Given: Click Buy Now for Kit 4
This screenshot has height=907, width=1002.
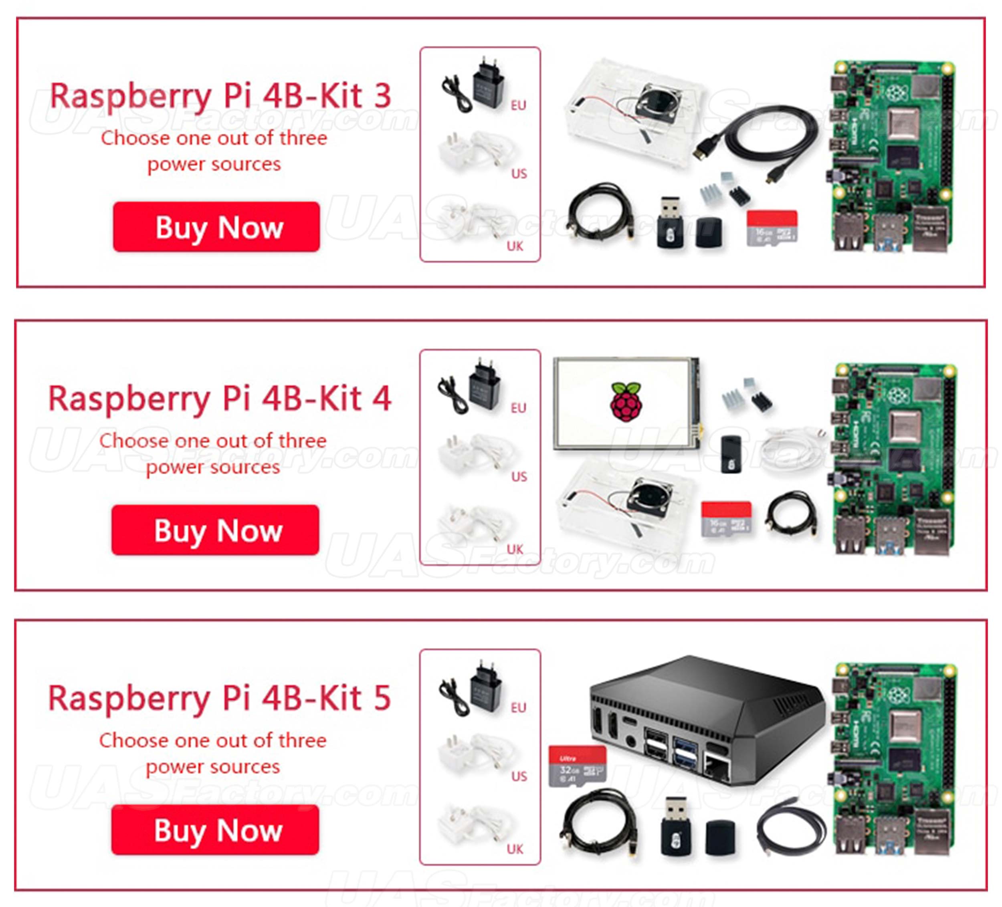Looking at the screenshot, I should point(215,530).
